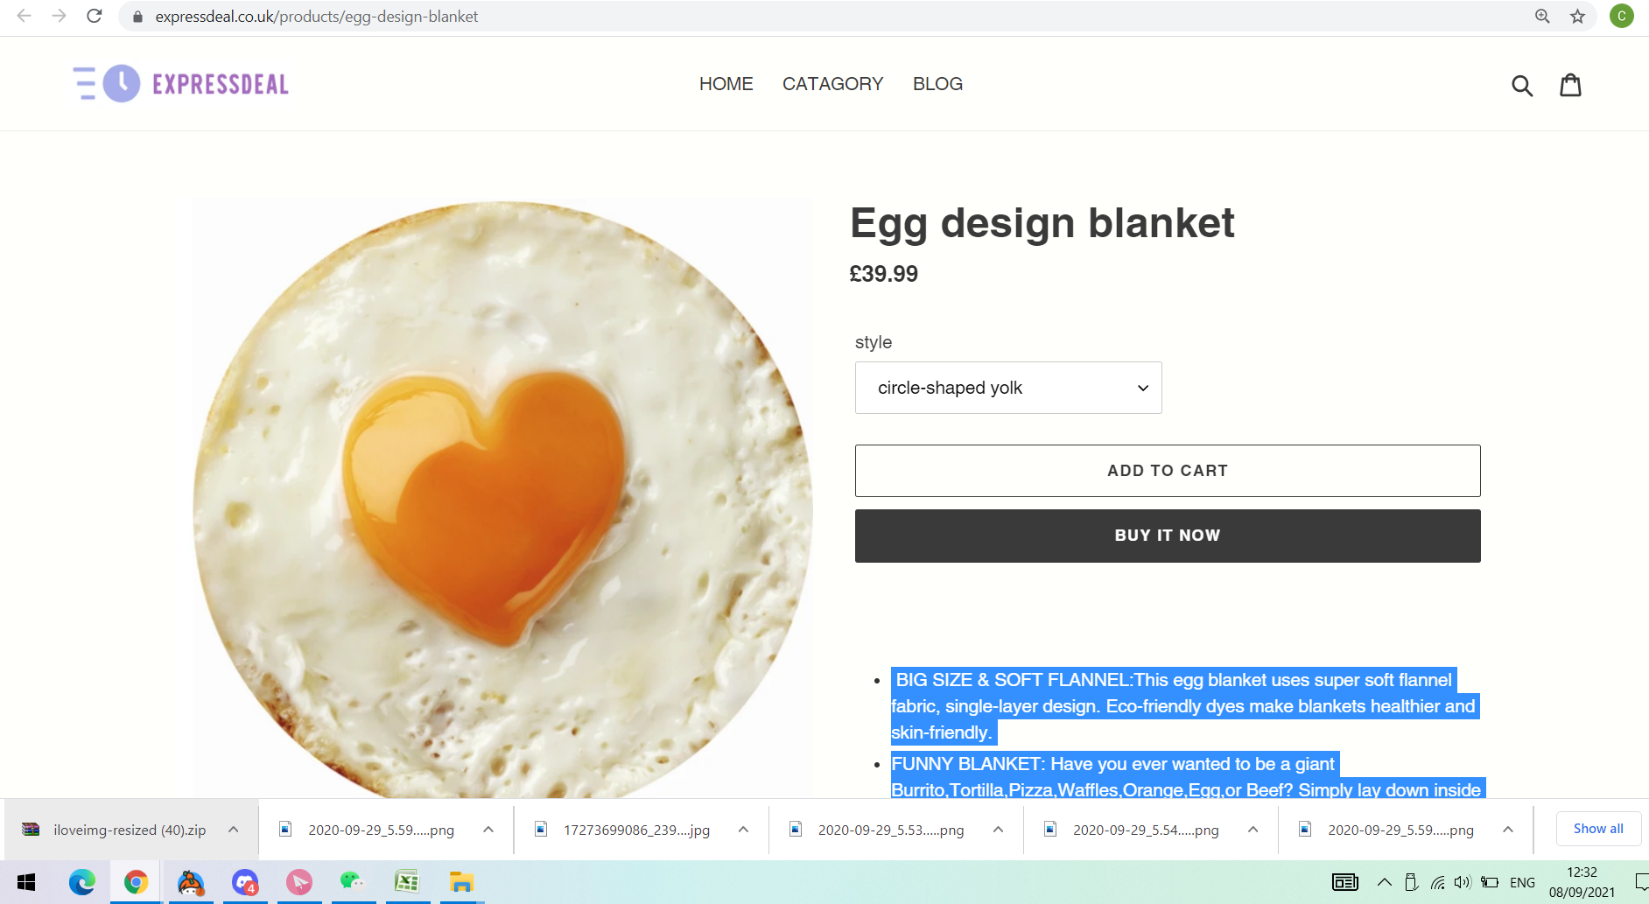Click the Wi-Fi network tray icon
The width and height of the screenshot is (1649, 904).
point(1437,882)
